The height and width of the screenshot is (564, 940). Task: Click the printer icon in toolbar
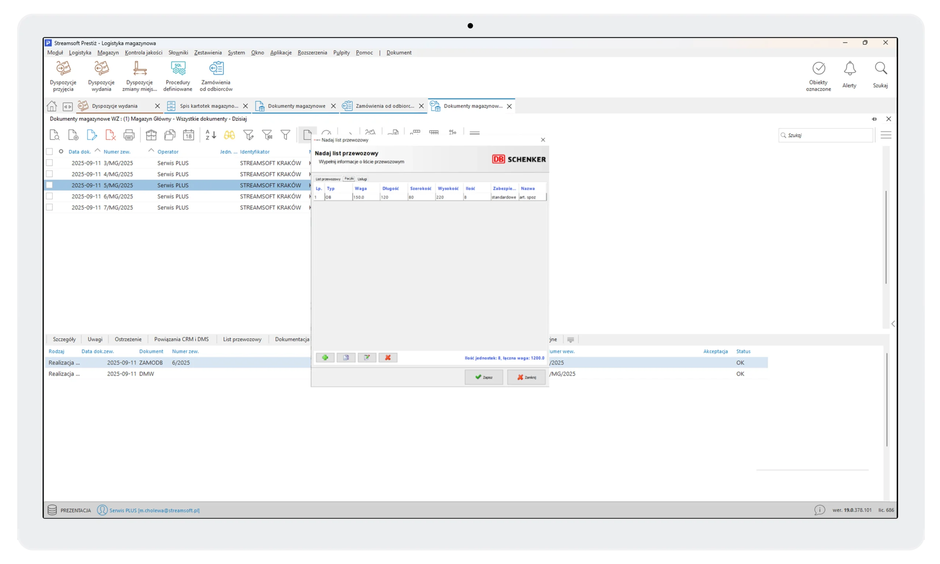pos(129,135)
